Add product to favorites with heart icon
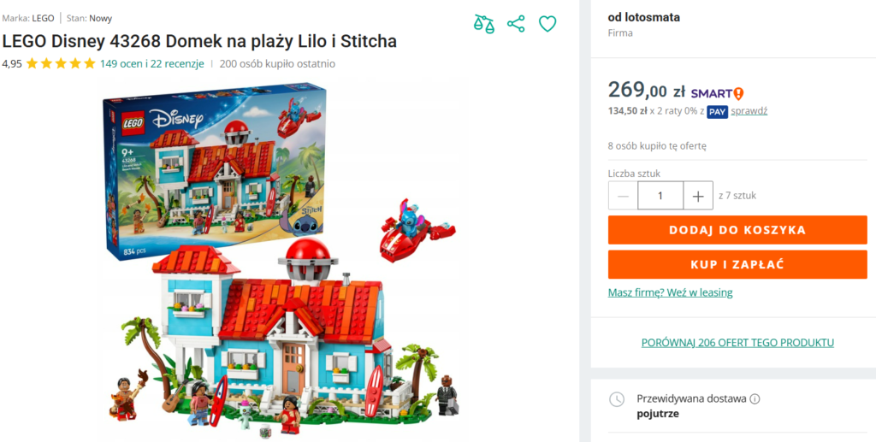 [x=547, y=24]
